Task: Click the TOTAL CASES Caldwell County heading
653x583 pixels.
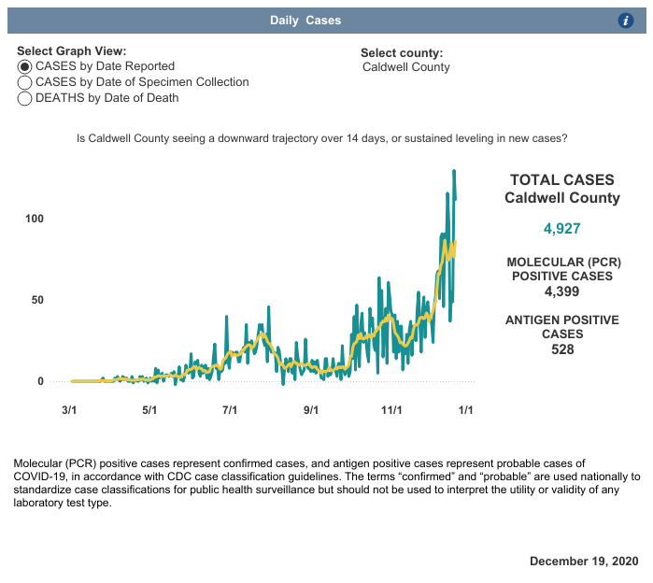Action: click(x=561, y=189)
